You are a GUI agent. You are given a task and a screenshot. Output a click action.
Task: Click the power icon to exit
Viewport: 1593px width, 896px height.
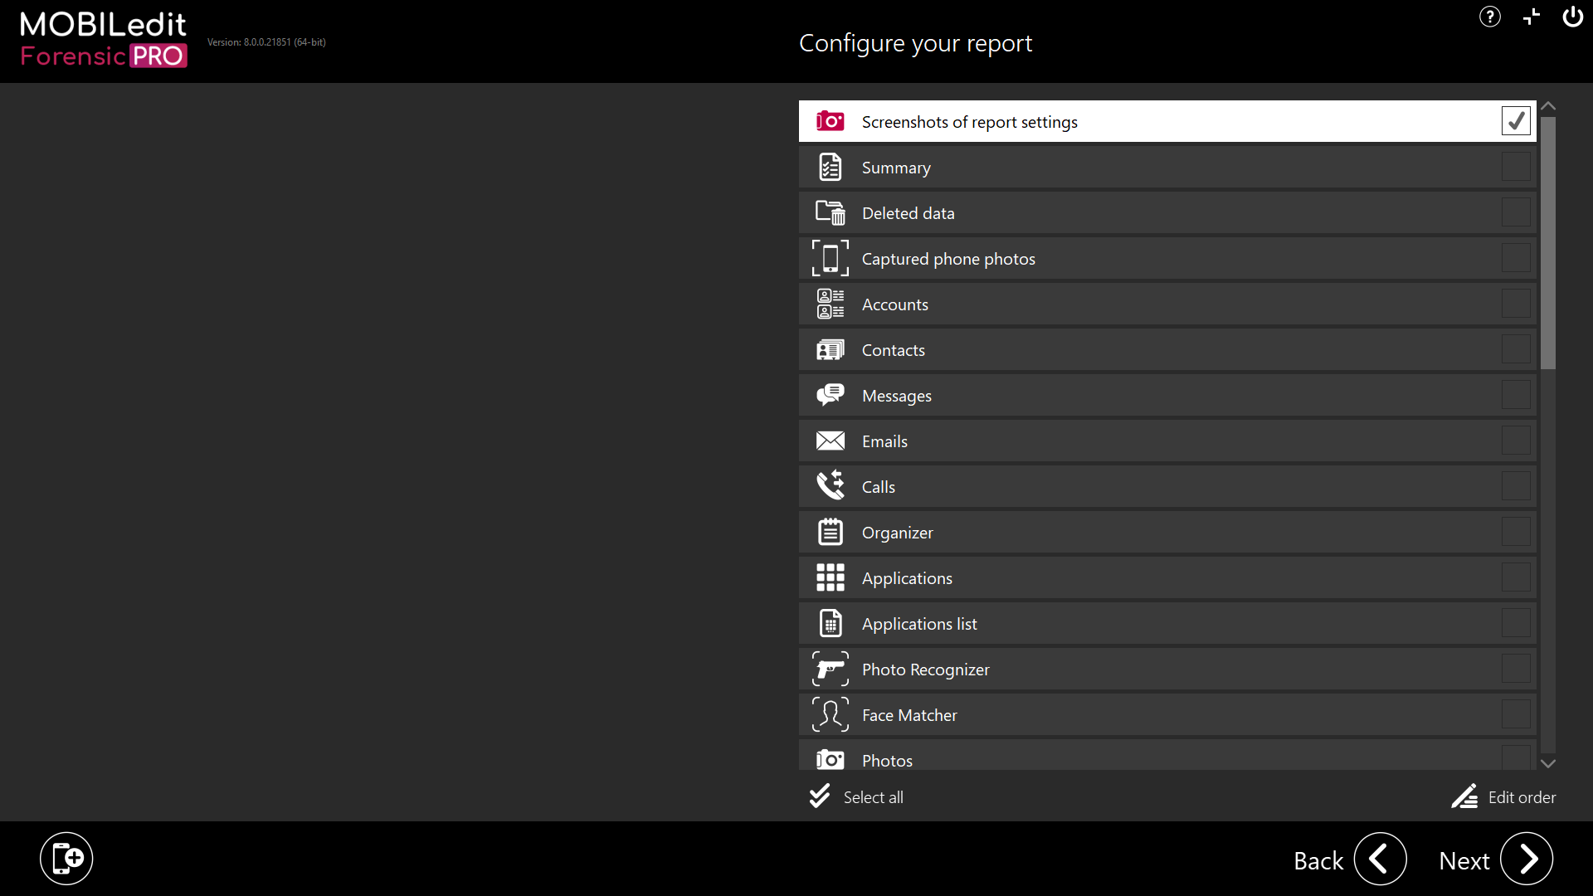pyautogui.click(x=1572, y=17)
